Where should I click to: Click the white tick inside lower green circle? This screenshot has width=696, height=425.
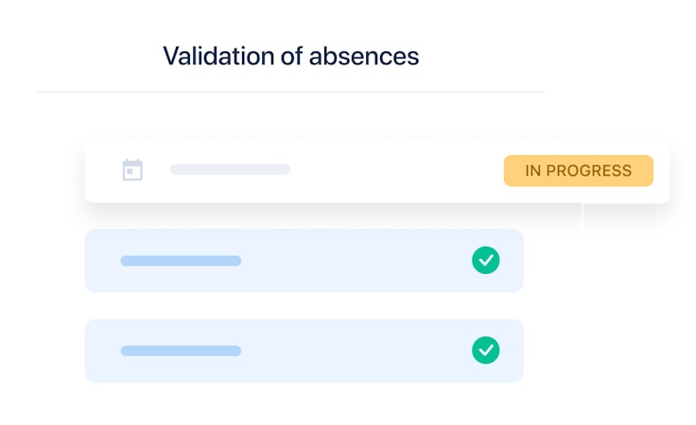(x=486, y=350)
